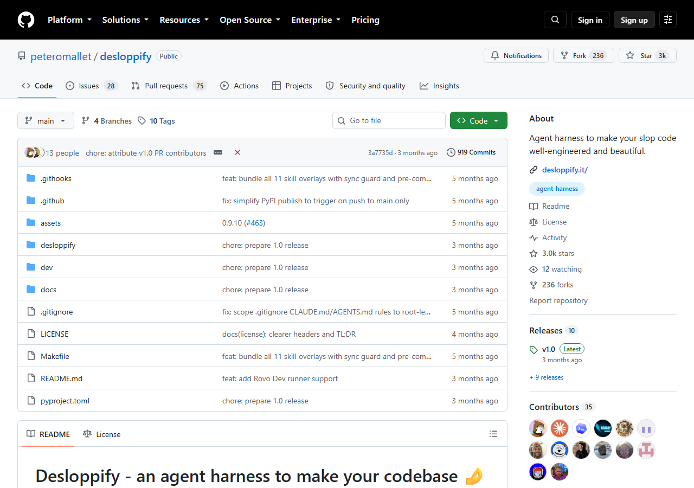694x488 pixels.
Task: Click Report repository link
Action: (x=558, y=300)
